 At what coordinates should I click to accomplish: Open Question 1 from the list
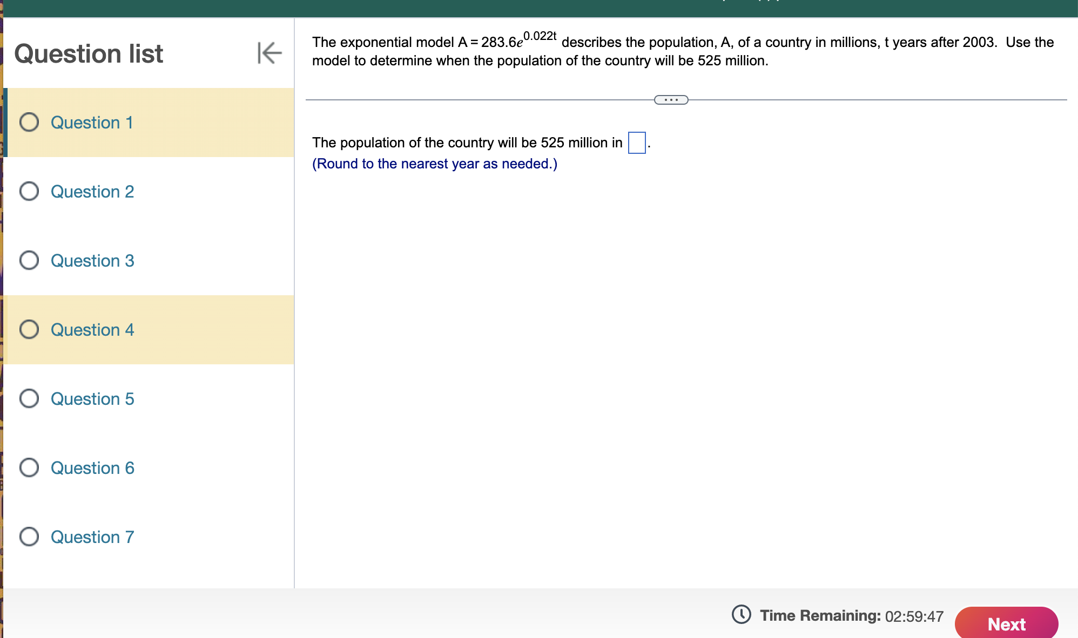(92, 123)
